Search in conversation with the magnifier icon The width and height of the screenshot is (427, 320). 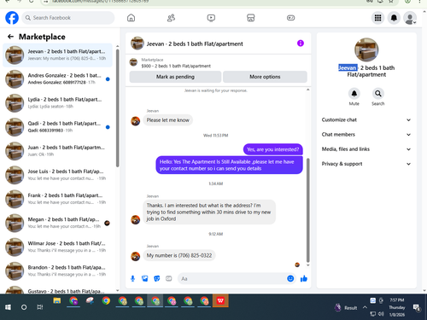[x=378, y=93]
